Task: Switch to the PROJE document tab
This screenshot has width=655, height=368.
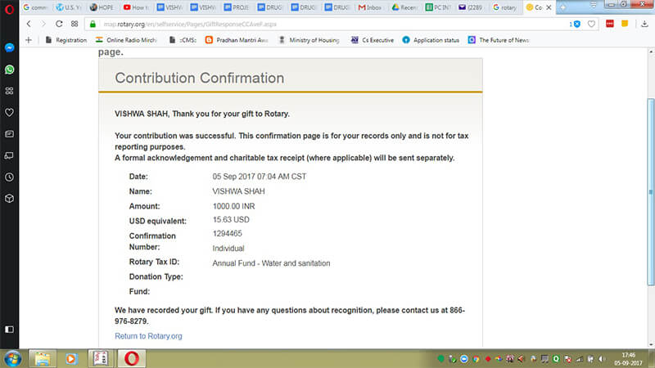Action: click(237, 7)
